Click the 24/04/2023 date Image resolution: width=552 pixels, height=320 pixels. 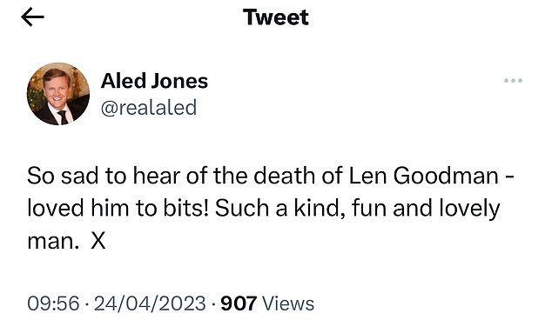click(x=150, y=303)
